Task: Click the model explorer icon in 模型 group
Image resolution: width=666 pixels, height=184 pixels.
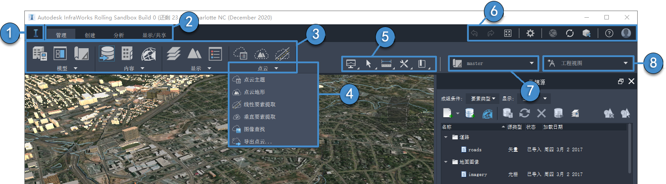Action: 40,54
